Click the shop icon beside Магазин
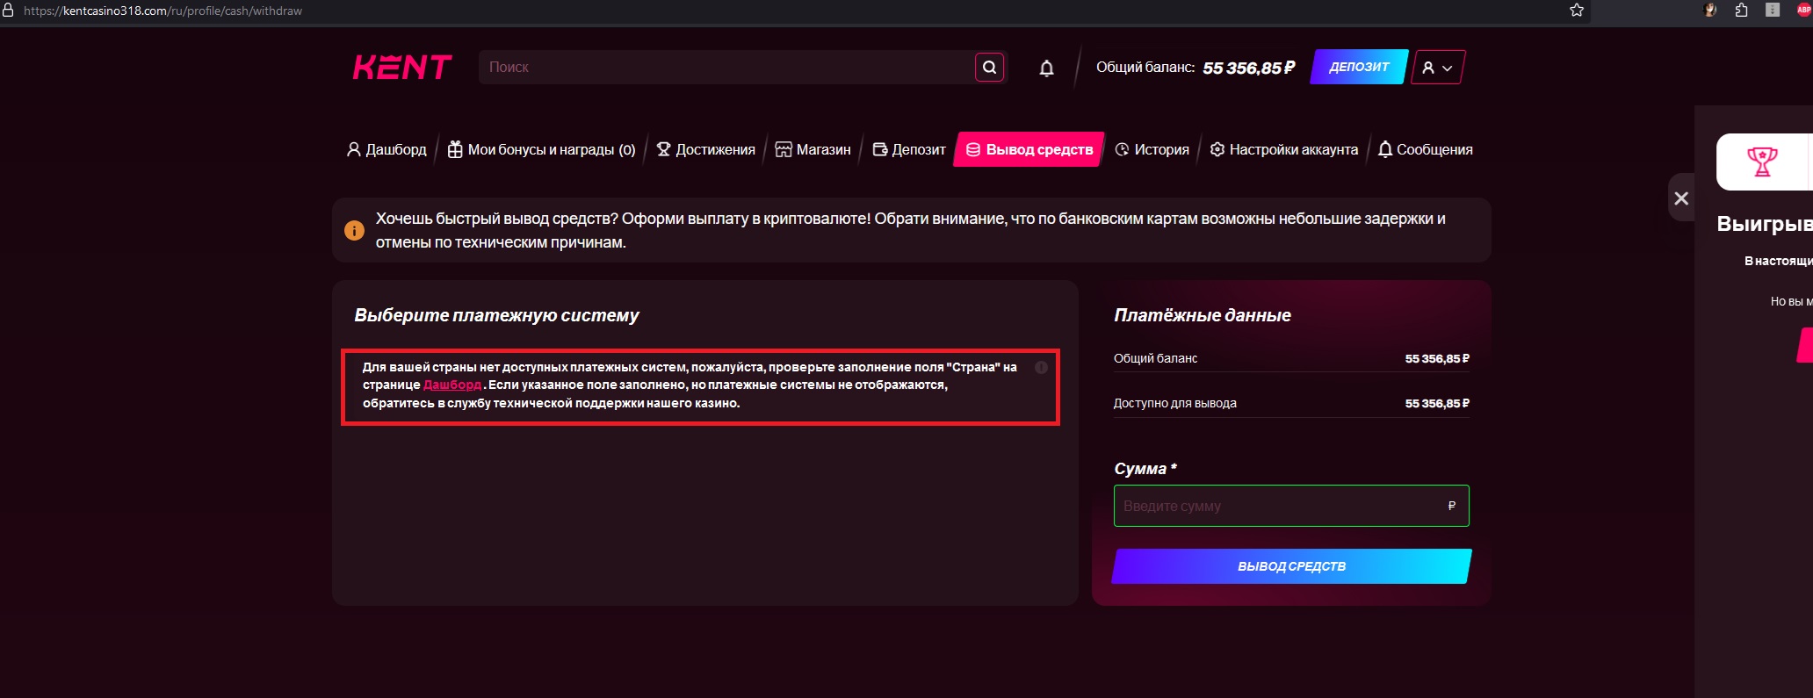The image size is (1813, 698). pyautogui.click(x=784, y=149)
